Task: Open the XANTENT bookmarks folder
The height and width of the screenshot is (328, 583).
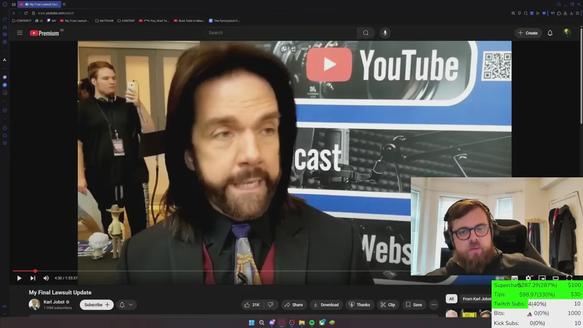Action: point(126,20)
